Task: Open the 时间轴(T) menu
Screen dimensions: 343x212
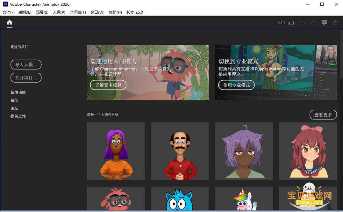Action: (78, 12)
